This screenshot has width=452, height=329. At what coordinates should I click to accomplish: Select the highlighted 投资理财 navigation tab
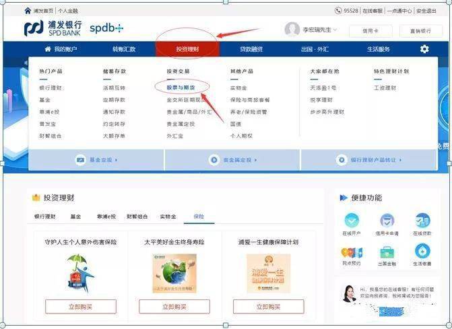187,49
